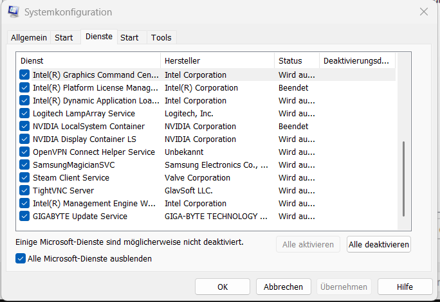Toggle the TightVNC Server checkbox
This screenshot has height=302, width=440.
coord(24,191)
